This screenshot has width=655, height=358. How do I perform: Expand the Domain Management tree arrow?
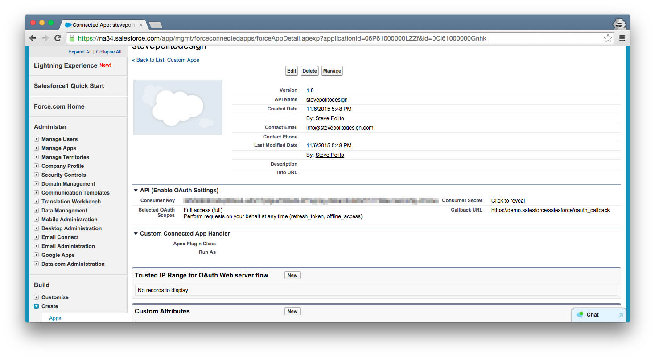tap(37, 184)
